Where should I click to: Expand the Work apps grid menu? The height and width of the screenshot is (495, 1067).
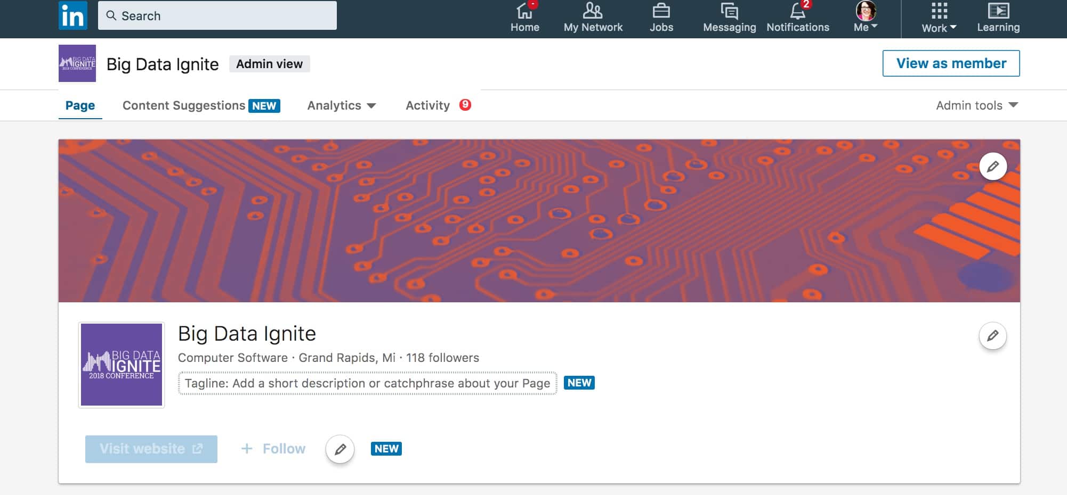click(939, 18)
